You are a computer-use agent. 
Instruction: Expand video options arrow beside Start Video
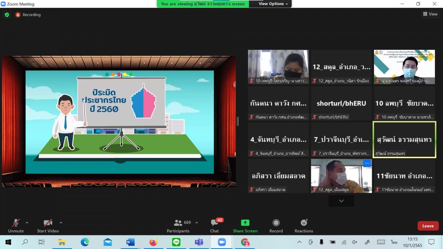click(x=61, y=223)
